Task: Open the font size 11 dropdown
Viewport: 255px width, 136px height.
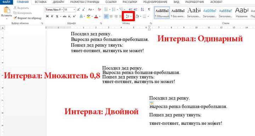Action: (x=74, y=10)
